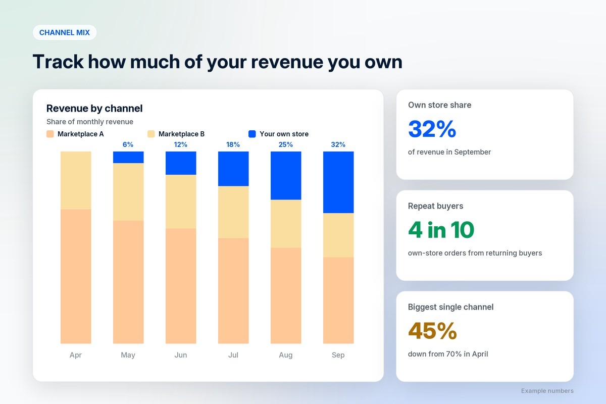
Task: Click 'own-store orders from returning buyers' caption
Action: (475, 253)
